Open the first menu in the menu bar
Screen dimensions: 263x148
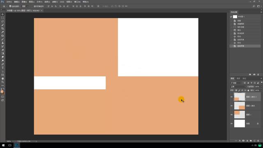9,2
